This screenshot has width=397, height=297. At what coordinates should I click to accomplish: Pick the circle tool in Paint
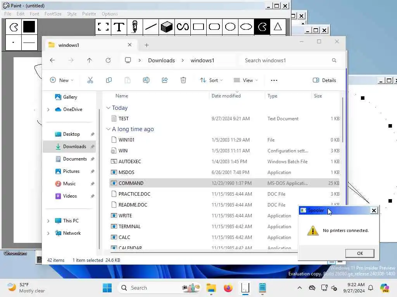click(x=230, y=27)
